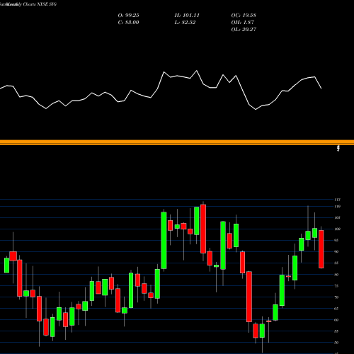Select the close value C: 83.00
The image size is (354, 354).
(128, 23)
